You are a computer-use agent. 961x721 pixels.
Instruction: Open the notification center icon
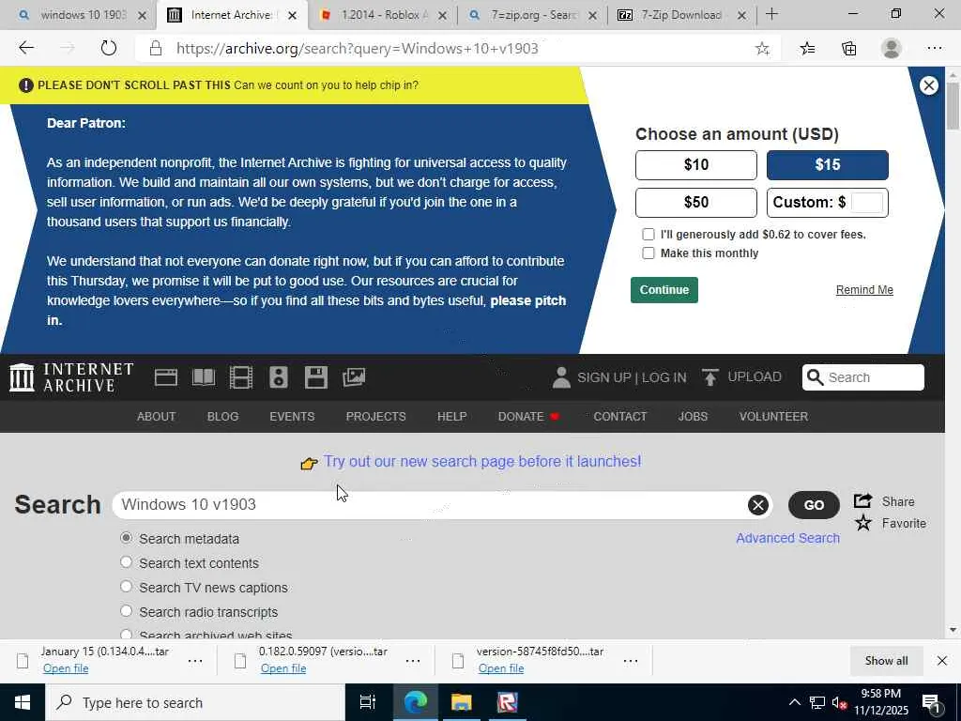(x=932, y=703)
